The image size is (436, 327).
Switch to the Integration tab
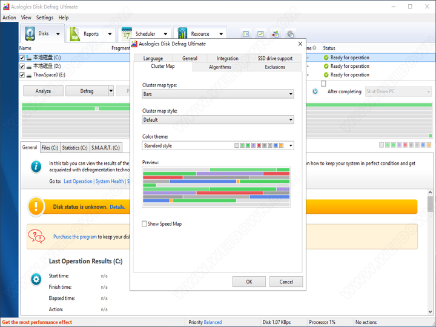[228, 58]
